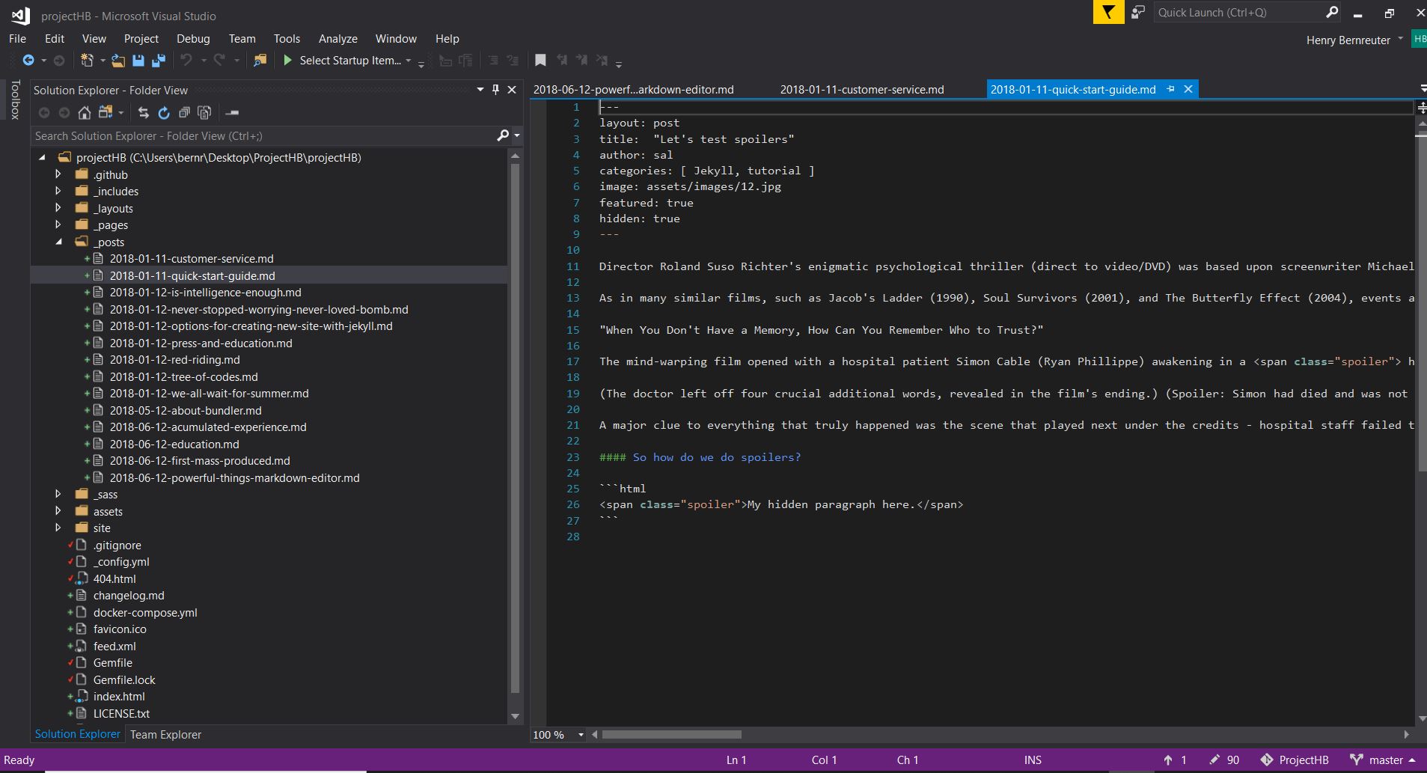This screenshot has height=773, width=1427.
Task: Click the green Start play icon
Action: click(x=287, y=61)
